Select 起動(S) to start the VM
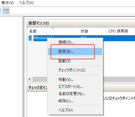This screenshot has width=135, height=117. click(x=75, y=61)
